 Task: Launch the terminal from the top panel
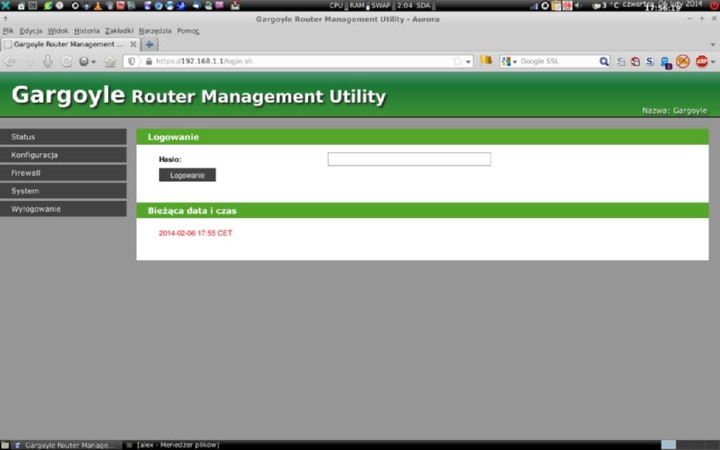tap(33, 6)
